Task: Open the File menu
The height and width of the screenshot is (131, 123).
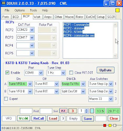Action: pos(7,10)
